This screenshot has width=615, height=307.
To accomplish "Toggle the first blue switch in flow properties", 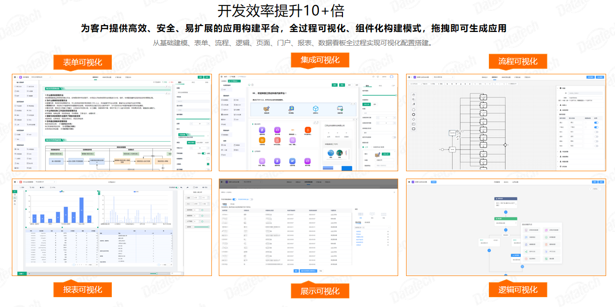I will pyautogui.click(x=596, y=123).
